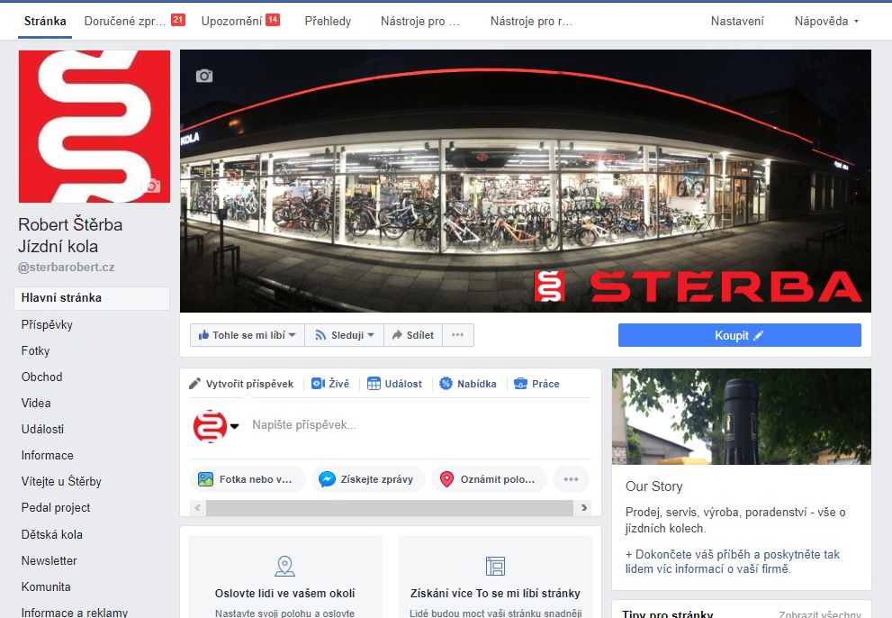Click the Sdílet button
The height and width of the screenshot is (618, 892).
pyautogui.click(x=413, y=335)
